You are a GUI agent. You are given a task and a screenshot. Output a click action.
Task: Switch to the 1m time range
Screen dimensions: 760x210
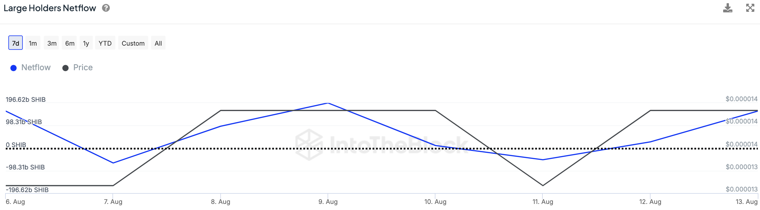tap(33, 43)
